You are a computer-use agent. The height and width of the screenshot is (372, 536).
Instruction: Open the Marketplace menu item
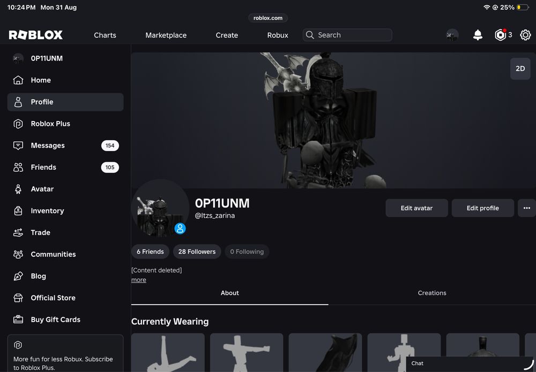[166, 35]
